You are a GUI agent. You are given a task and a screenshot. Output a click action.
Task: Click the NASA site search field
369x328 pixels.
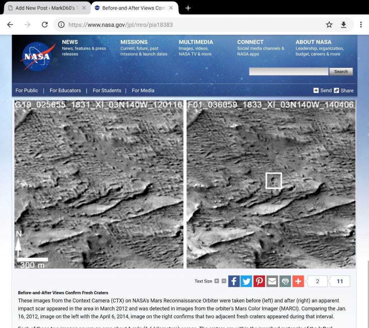289,72
